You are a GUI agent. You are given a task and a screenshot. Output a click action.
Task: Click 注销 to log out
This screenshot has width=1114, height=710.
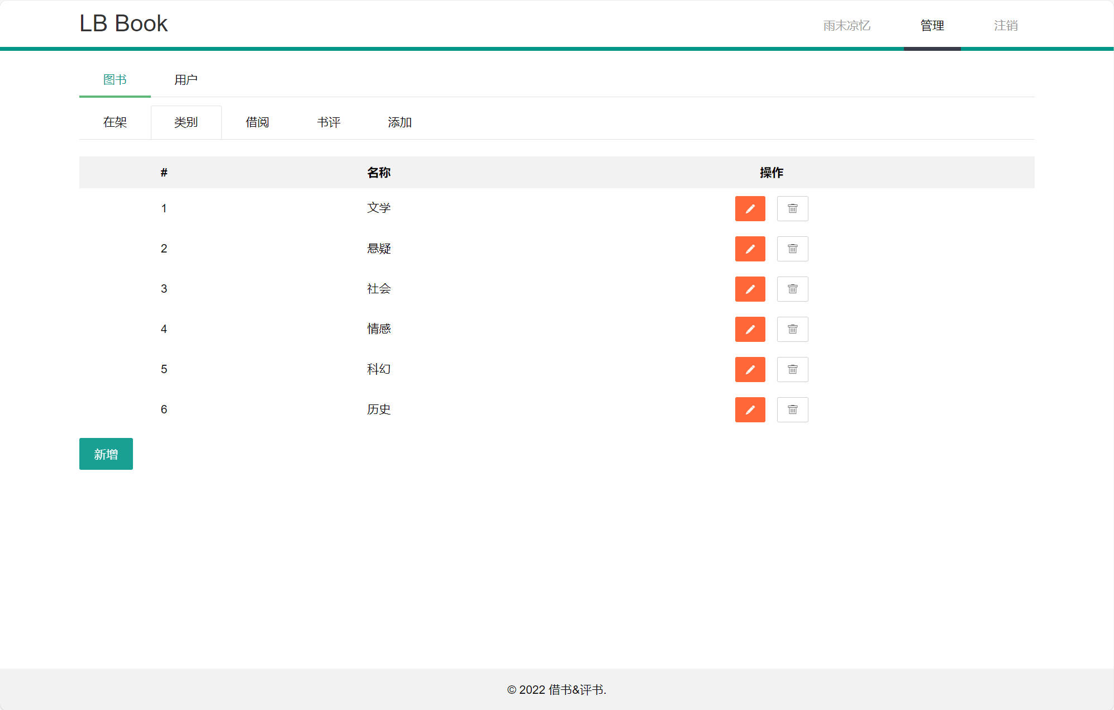1005,26
